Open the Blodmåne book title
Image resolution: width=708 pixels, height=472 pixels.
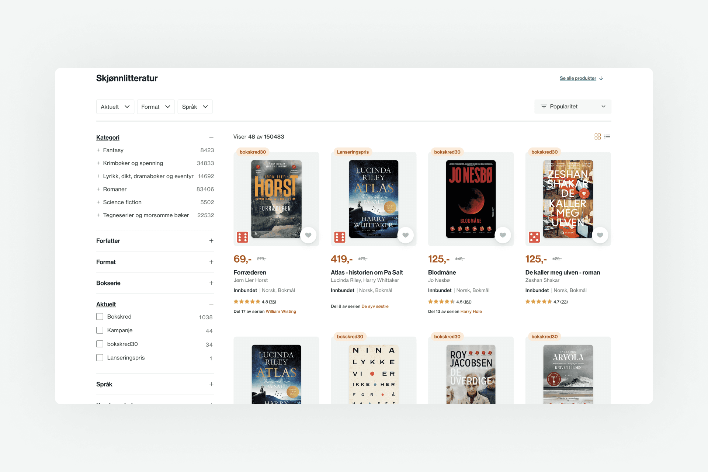(442, 273)
